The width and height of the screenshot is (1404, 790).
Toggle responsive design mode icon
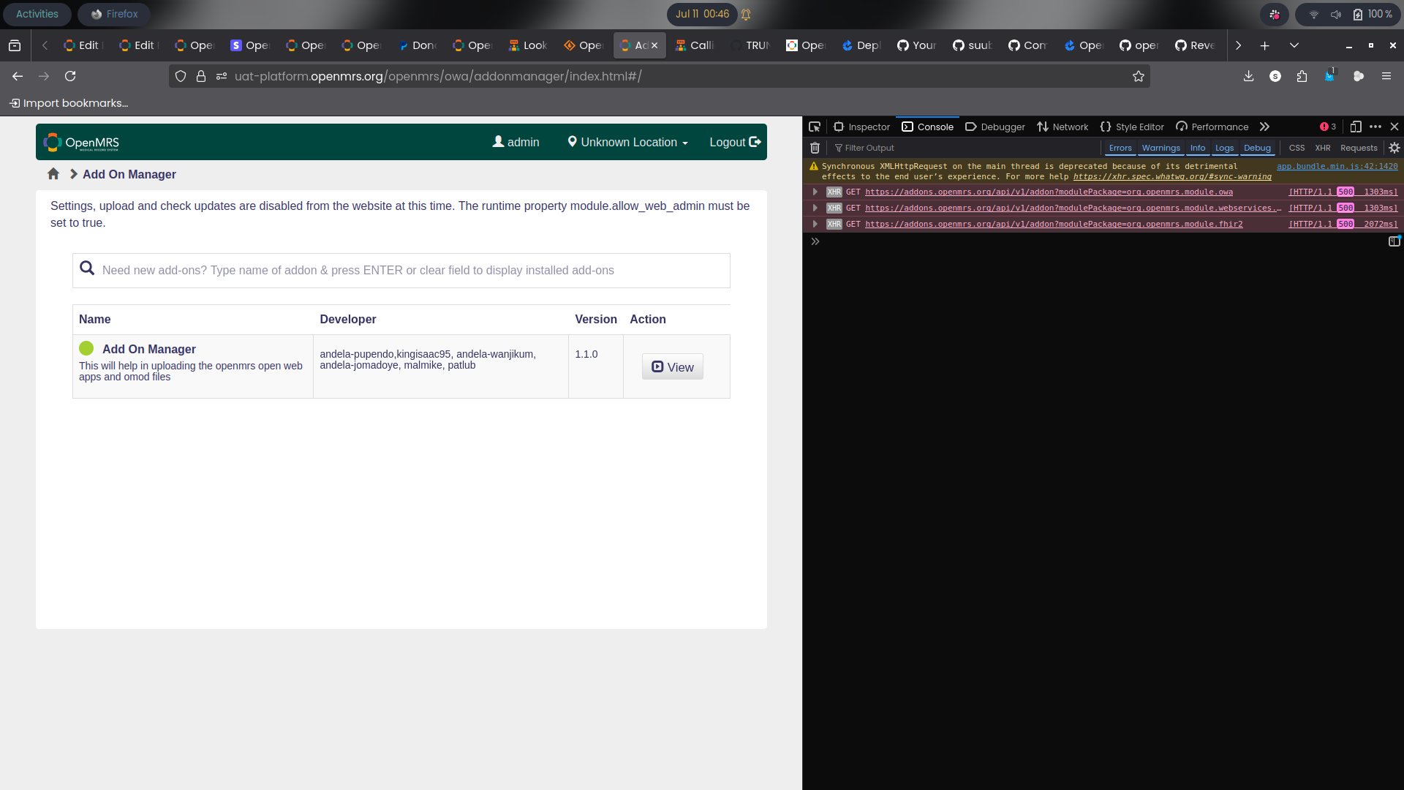coord(1355,127)
